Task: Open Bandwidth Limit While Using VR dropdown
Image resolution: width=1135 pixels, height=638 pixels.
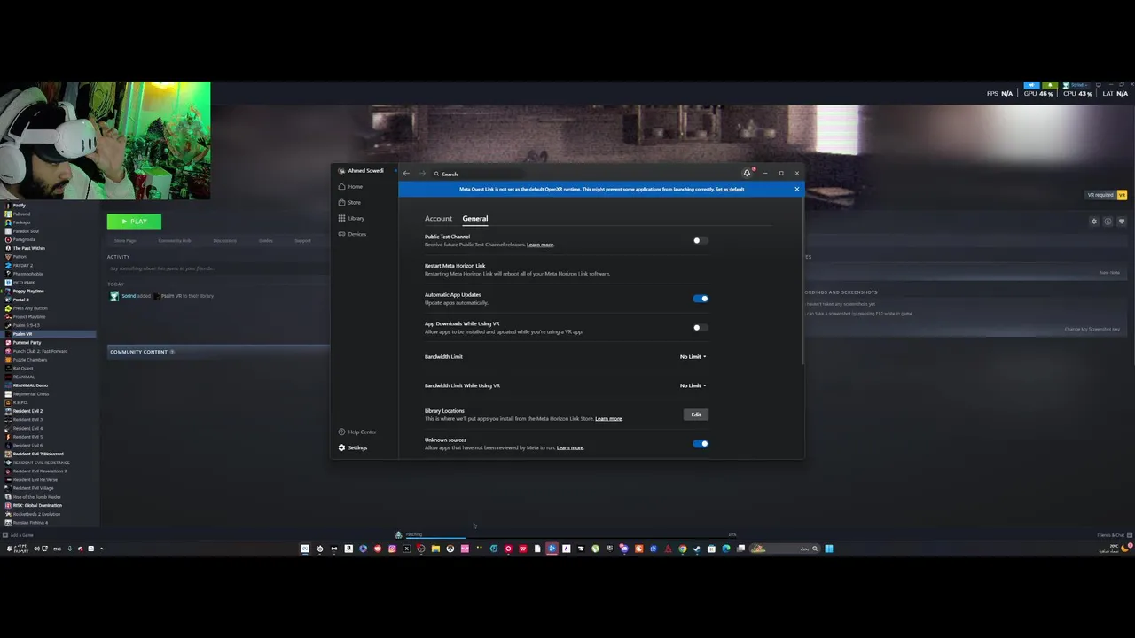Action: 693,386
